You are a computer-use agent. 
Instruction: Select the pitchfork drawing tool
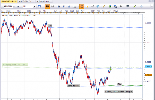pyautogui.click(x=121, y=6)
